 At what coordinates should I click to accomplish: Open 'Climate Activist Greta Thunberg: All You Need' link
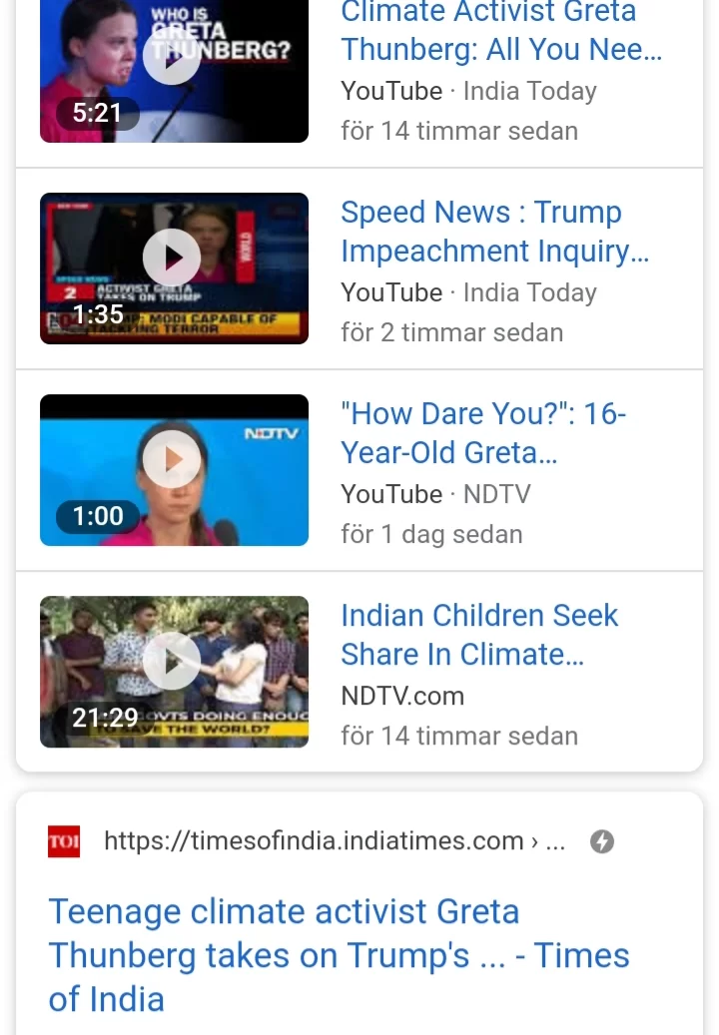pos(501,30)
